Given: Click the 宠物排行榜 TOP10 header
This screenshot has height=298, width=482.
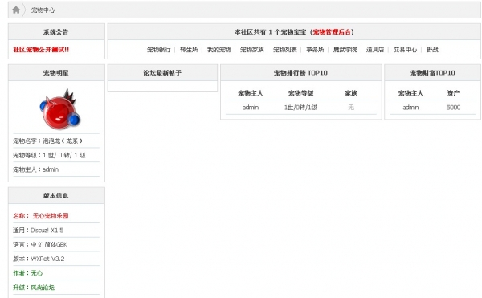Looking at the screenshot, I should [x=301, y=73].
